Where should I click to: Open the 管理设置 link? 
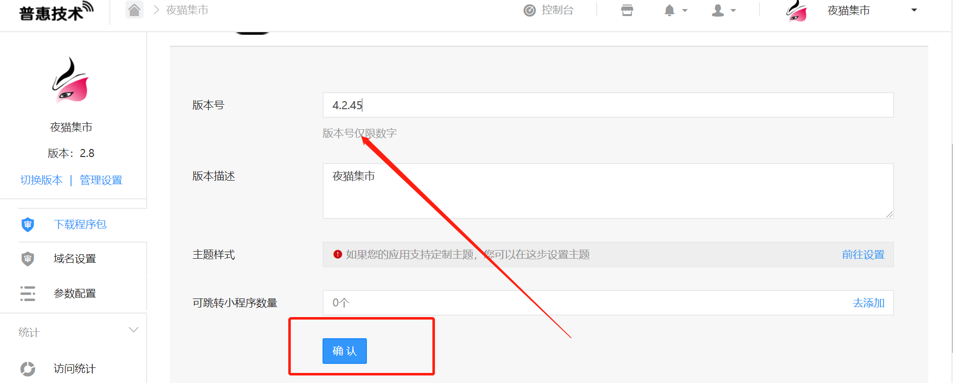[x=101, y=180]
